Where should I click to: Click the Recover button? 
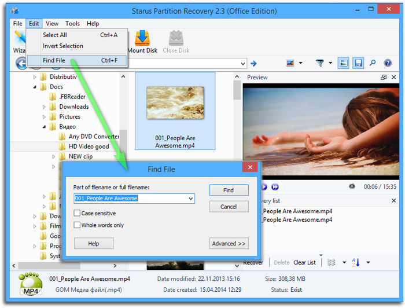click(x=253, y=262)
